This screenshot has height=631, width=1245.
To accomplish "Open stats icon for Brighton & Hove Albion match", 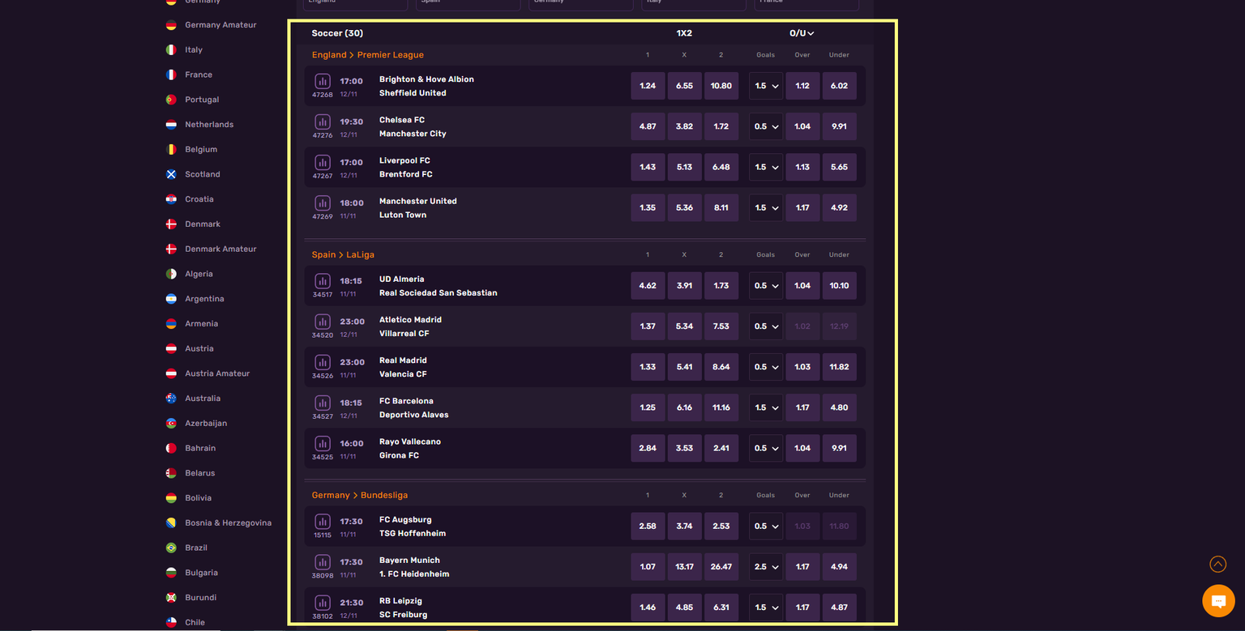I will (323, 81).
